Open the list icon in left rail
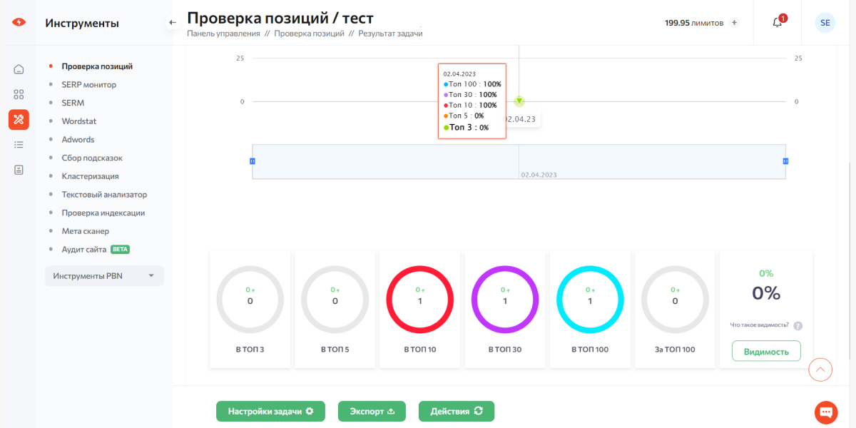The height and width of the screenshot is (428, 856). click(19, 145)
